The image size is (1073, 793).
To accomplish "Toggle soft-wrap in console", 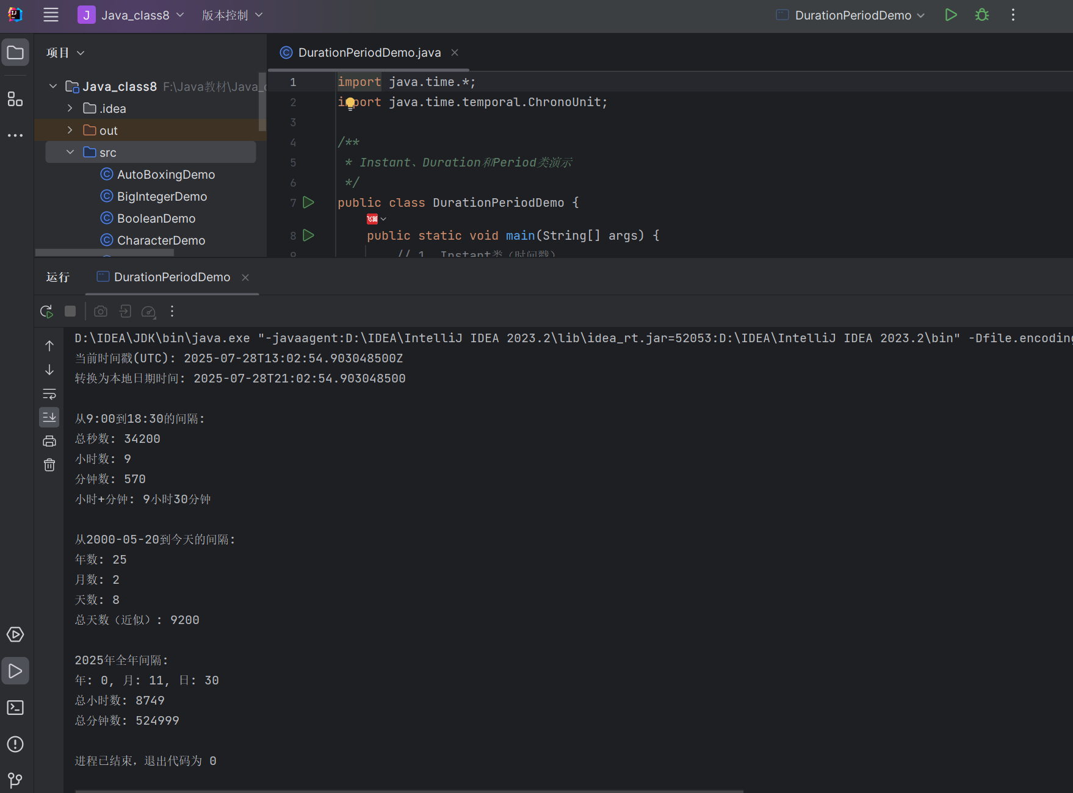I will tap(49, 393).
